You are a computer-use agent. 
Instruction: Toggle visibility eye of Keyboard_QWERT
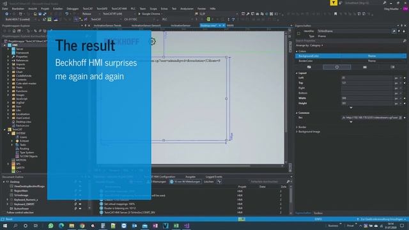point(80,204)
